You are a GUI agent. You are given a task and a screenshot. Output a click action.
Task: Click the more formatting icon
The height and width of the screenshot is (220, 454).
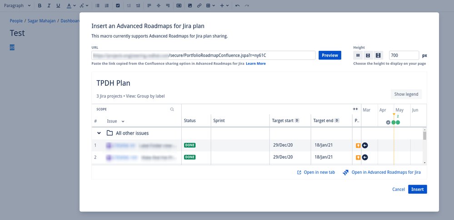tap(82, 5)
